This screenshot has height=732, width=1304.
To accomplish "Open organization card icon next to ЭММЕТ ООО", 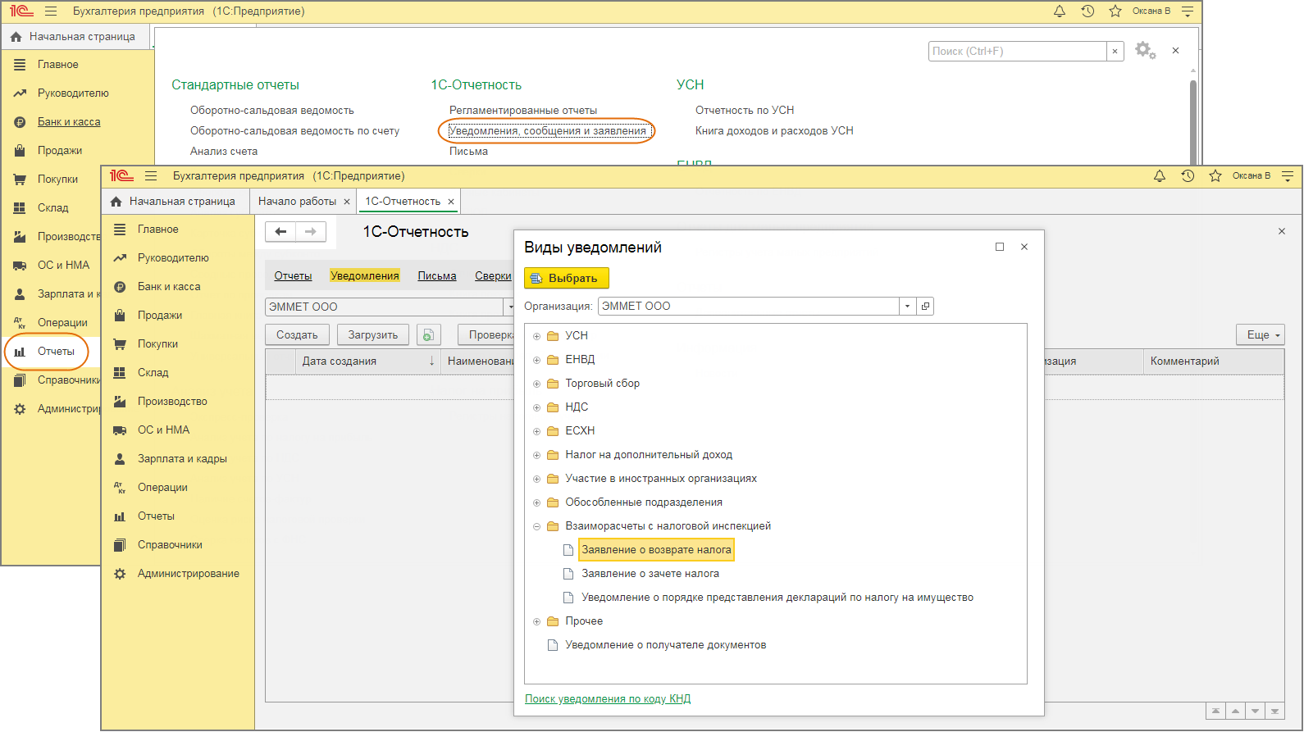I will [925, 306].
